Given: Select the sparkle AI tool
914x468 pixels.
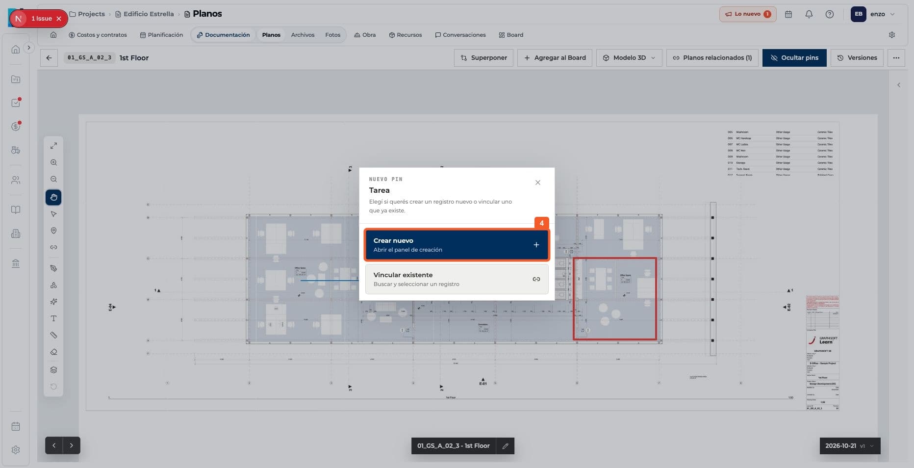Looking at the screenshot, I should (53, 302).
